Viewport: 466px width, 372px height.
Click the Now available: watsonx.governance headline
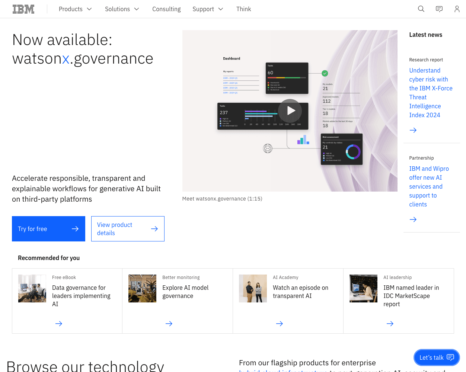click(x=83, y=49)
